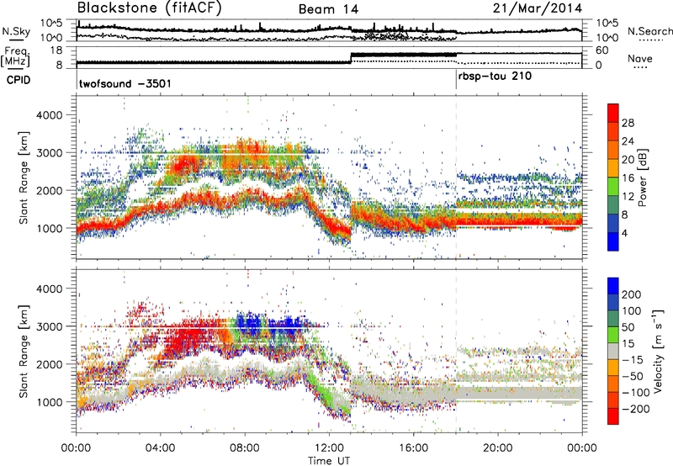
Task: Click the frequency step-up near 13:00 in Freq panel
Action: (x=351, y=58)
